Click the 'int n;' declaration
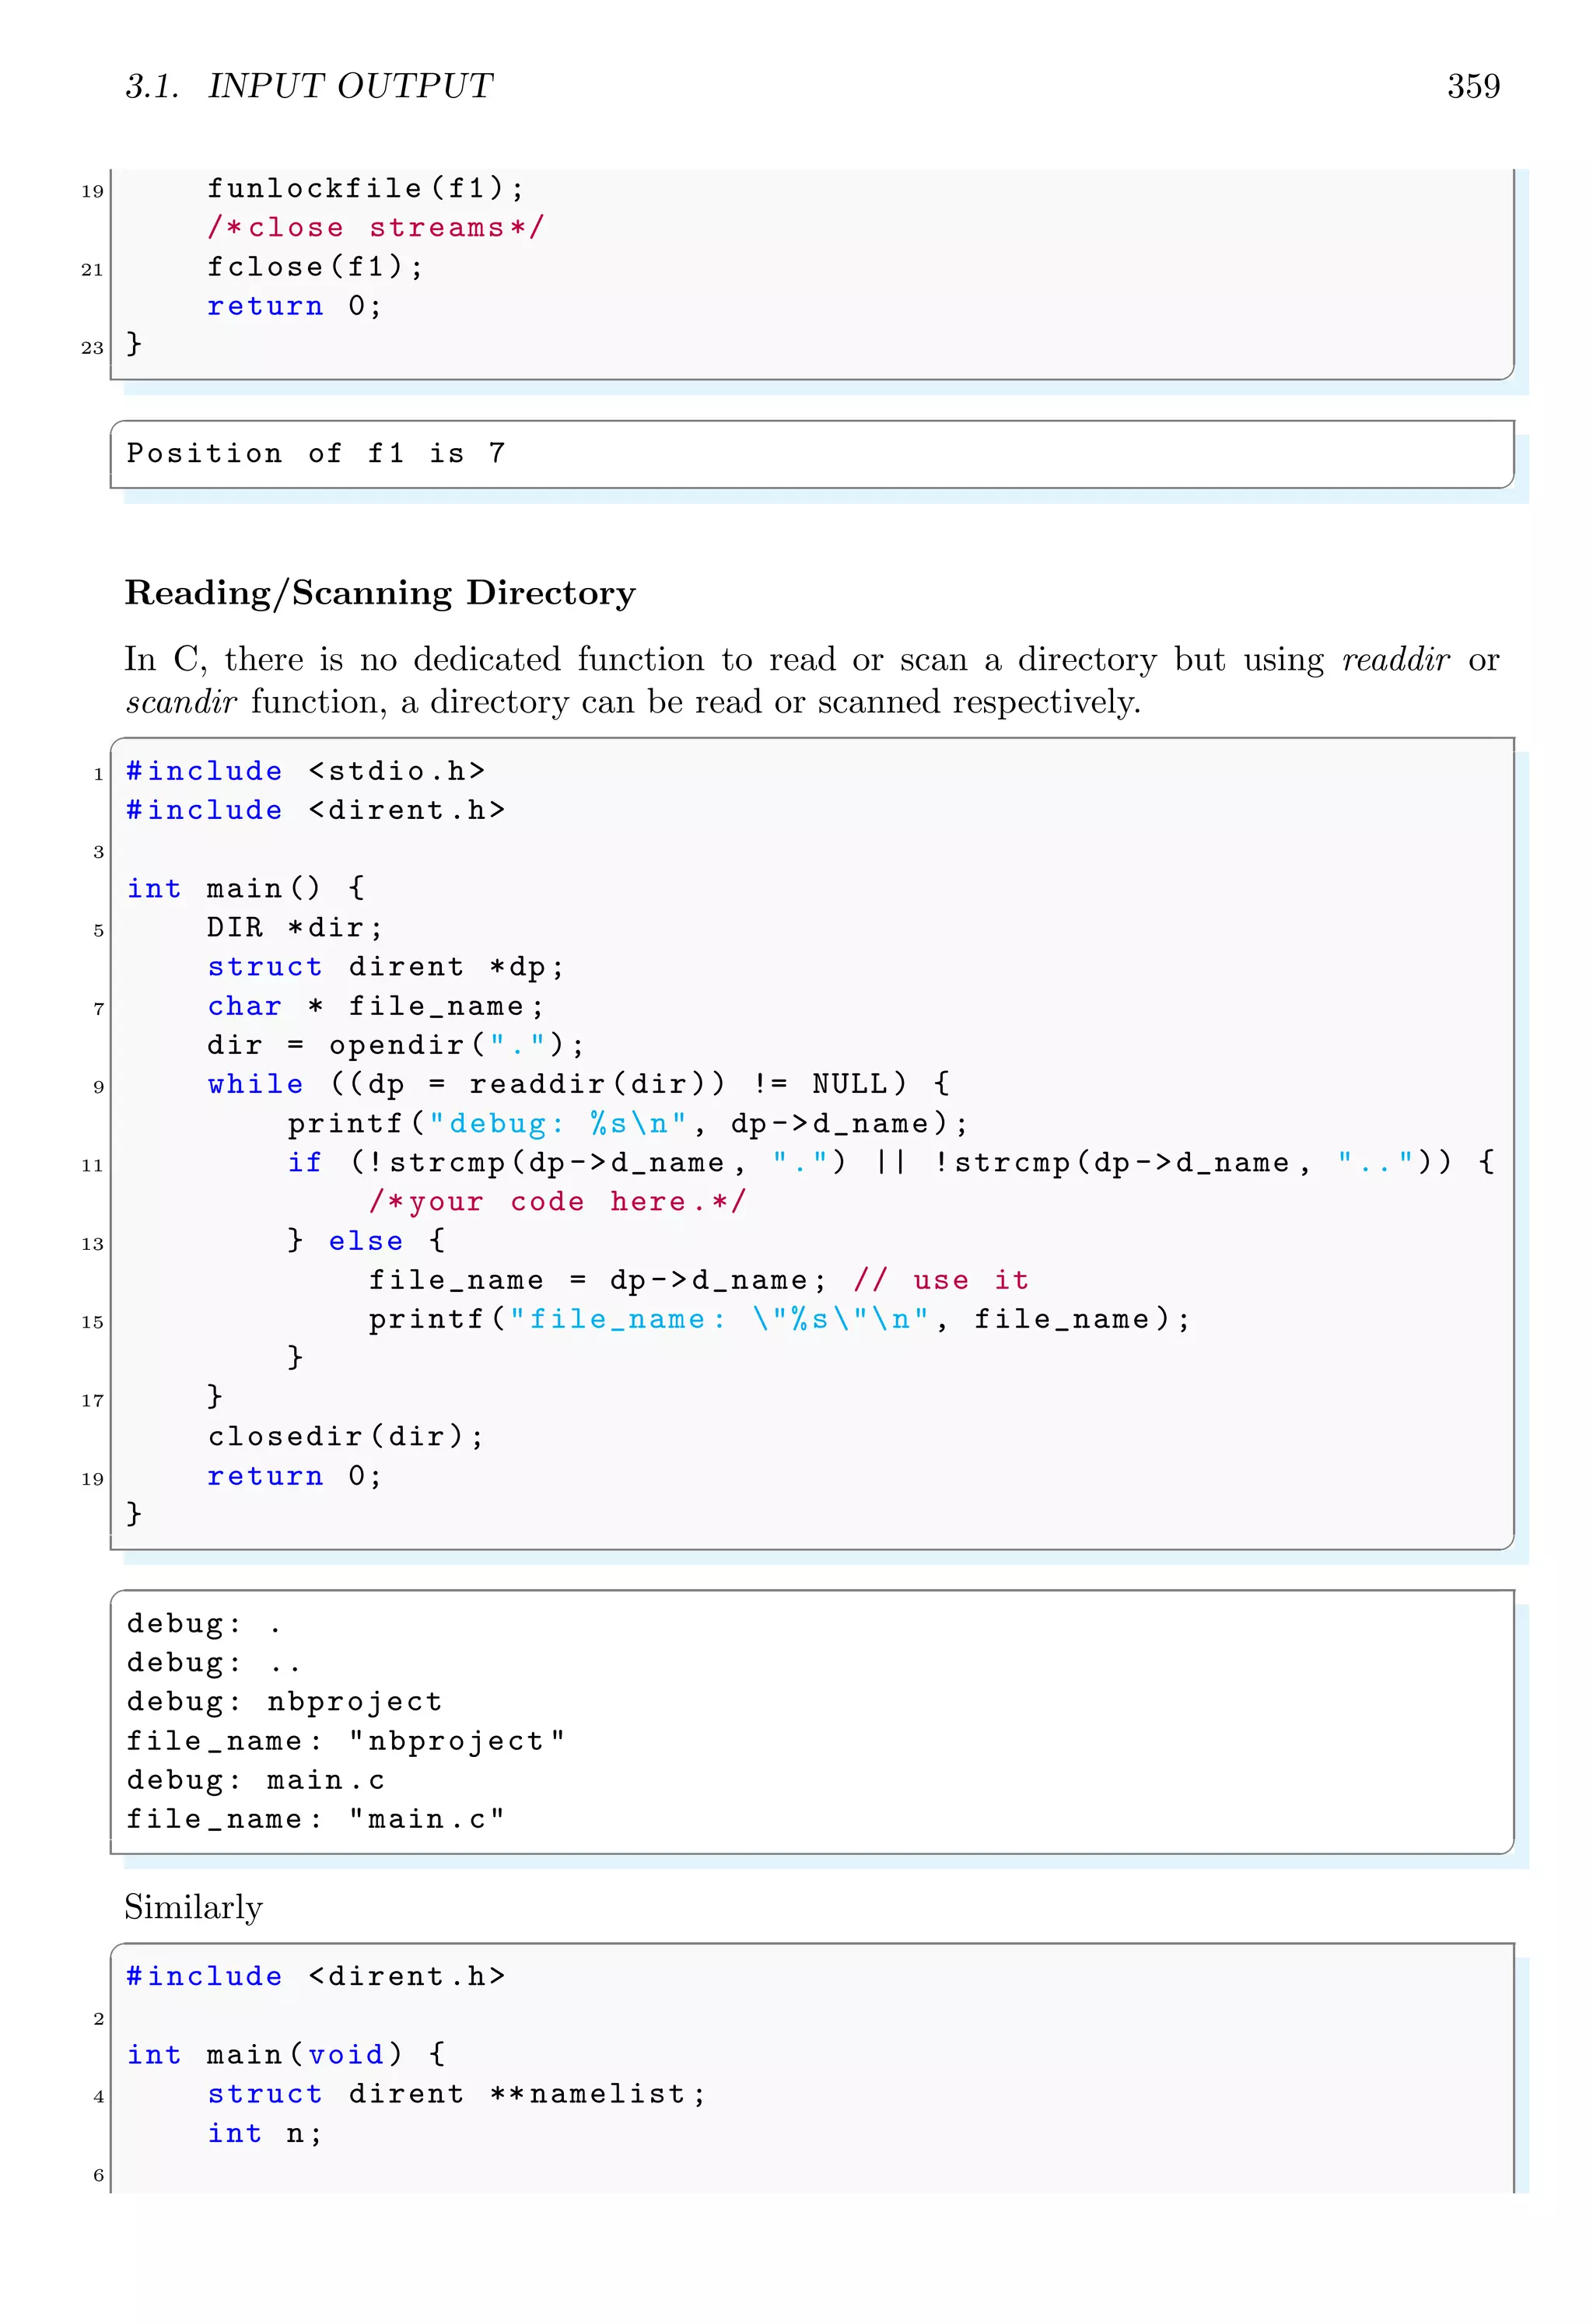The image size is (1593, 2324). pyautogui.click(x=265, y=2133)
